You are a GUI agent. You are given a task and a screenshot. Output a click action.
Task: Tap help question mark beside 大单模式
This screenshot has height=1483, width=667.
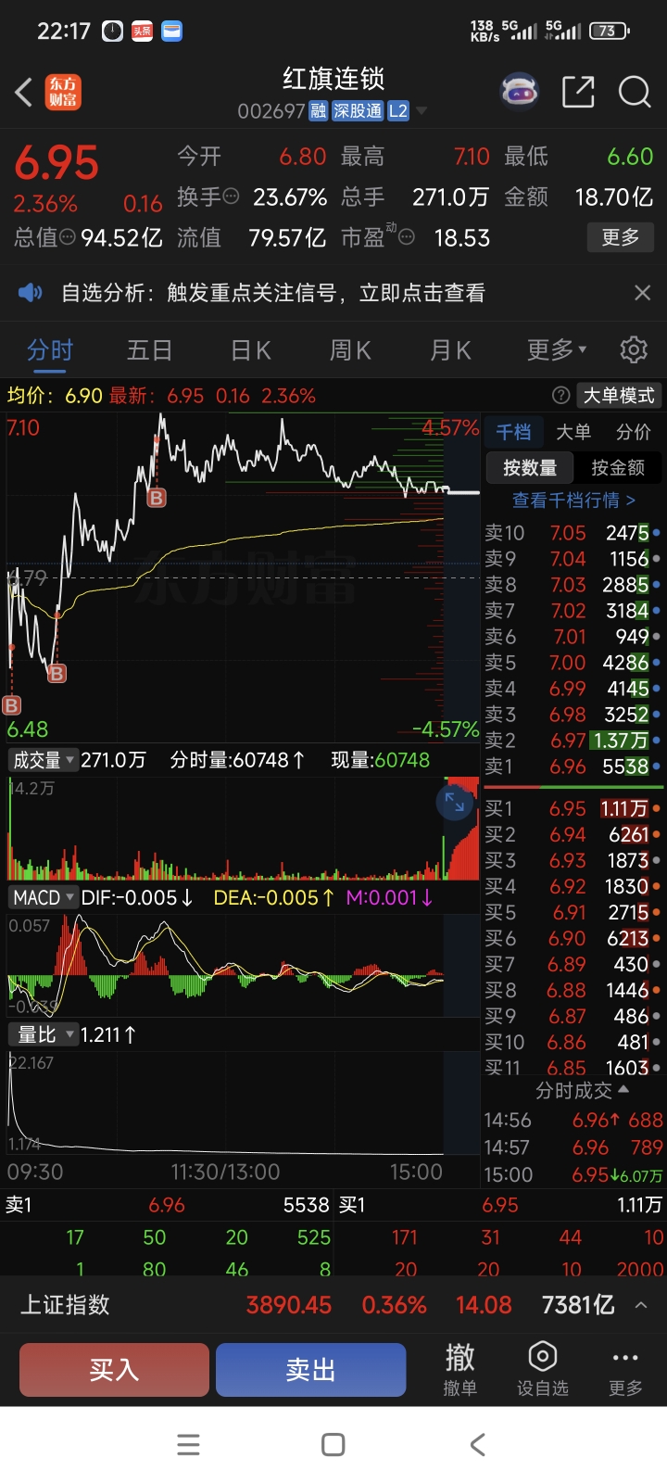[x=560, y=396]
